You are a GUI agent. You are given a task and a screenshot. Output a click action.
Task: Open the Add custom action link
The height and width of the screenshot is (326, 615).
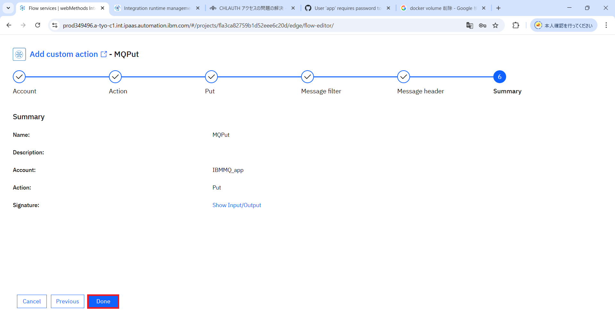[x=68, y=54]
